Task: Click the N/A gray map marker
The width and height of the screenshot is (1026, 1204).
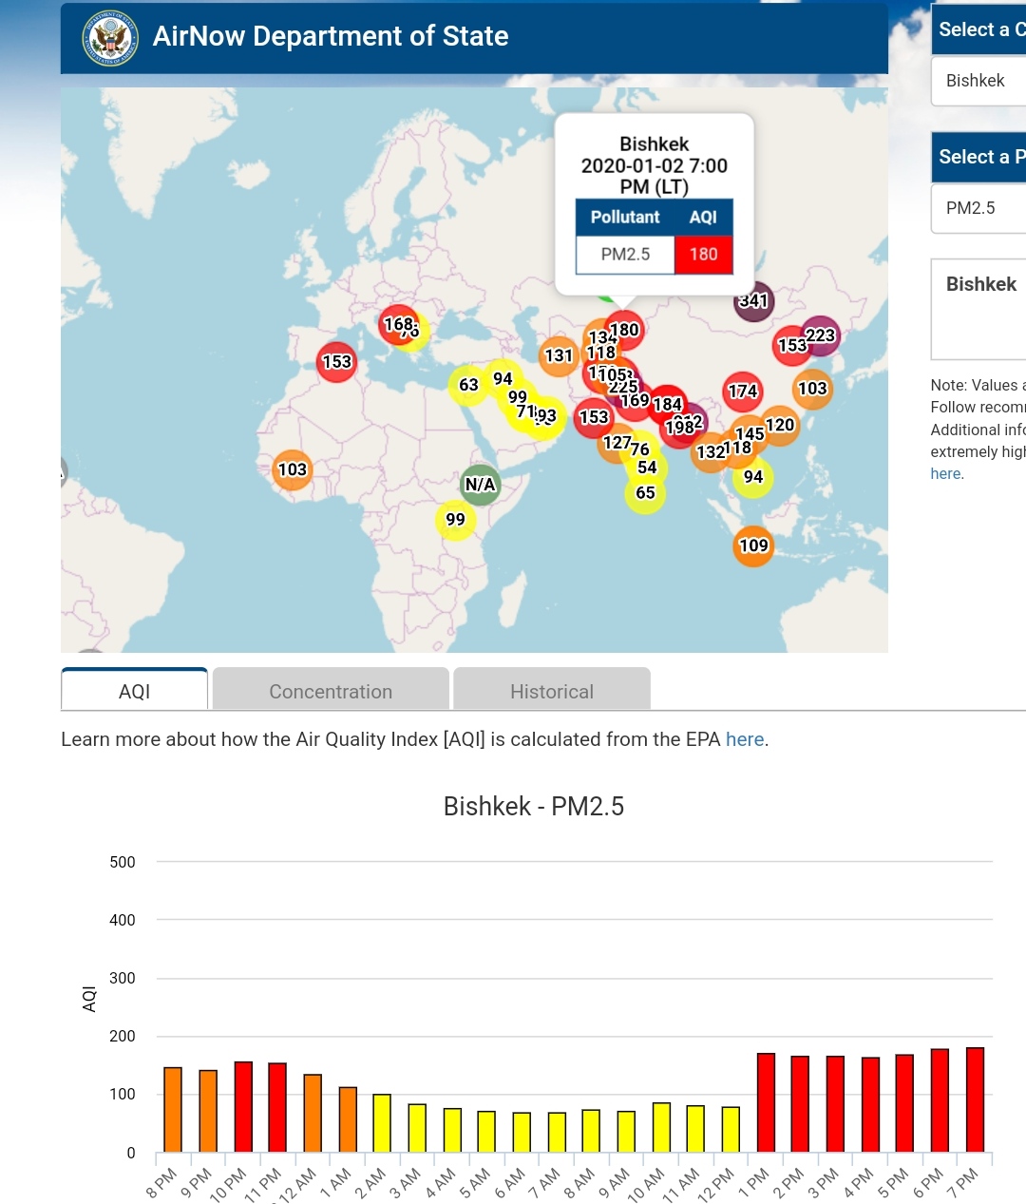Action: (480, 485)
